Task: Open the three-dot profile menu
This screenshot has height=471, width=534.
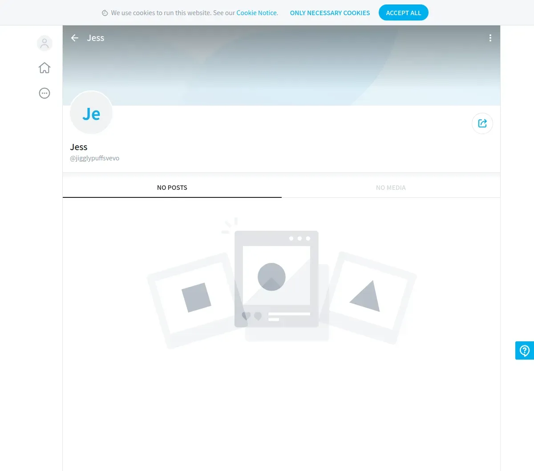Action: pos(490,38)
